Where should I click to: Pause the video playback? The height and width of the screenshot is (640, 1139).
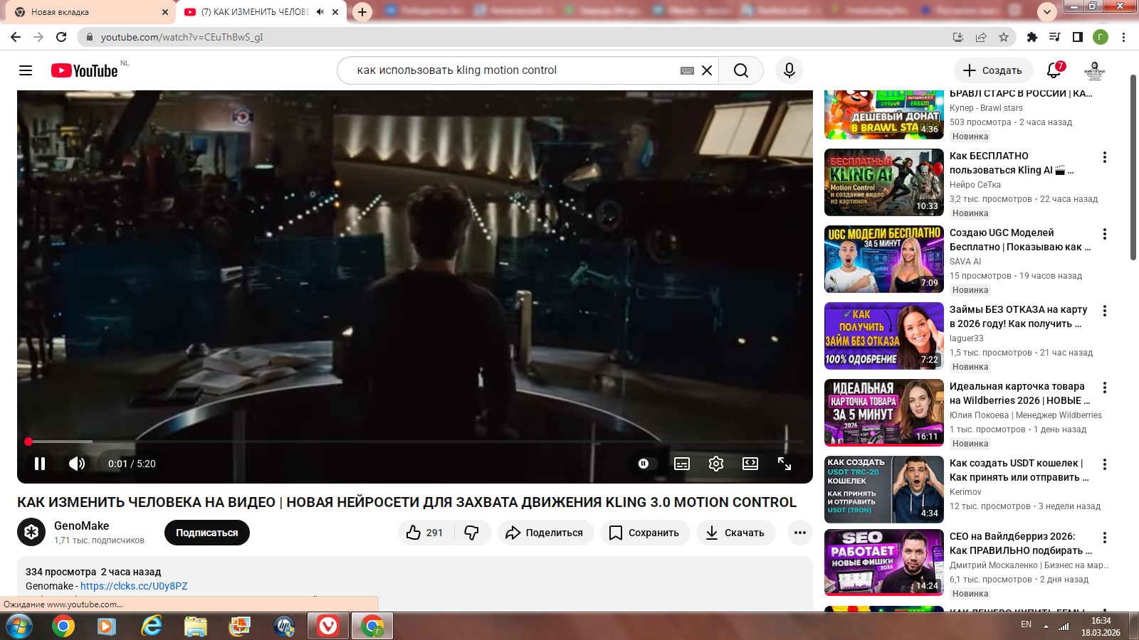(40, 464)
